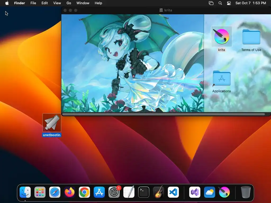Open the Edit menu
The height and width of the screenshot is (203, 271).
[44, 3]
